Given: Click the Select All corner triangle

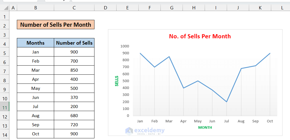Looking at the screenshot, I should pyautogui.click(x=4, y=8).
